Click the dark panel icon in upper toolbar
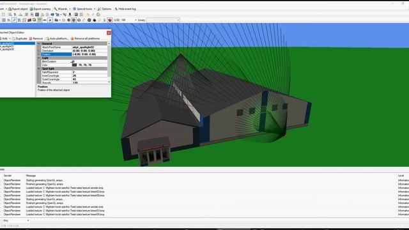This screenshot has width=409, height=230. click(37, 15)
